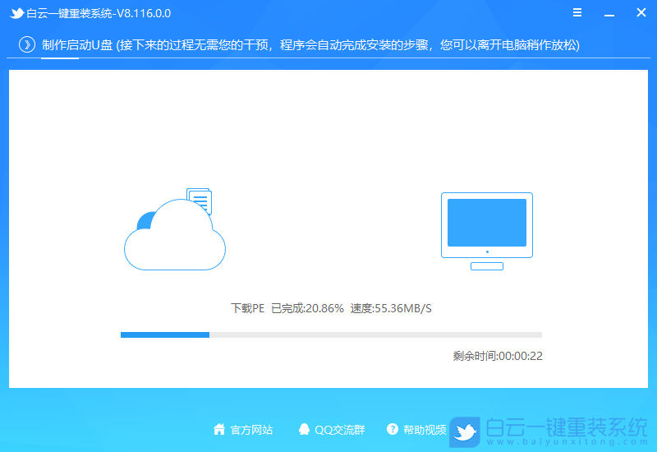Minimize the 白云一键重装系统 window
The width and height of the screenshot is (657, 452).
[x=609, y=15]
